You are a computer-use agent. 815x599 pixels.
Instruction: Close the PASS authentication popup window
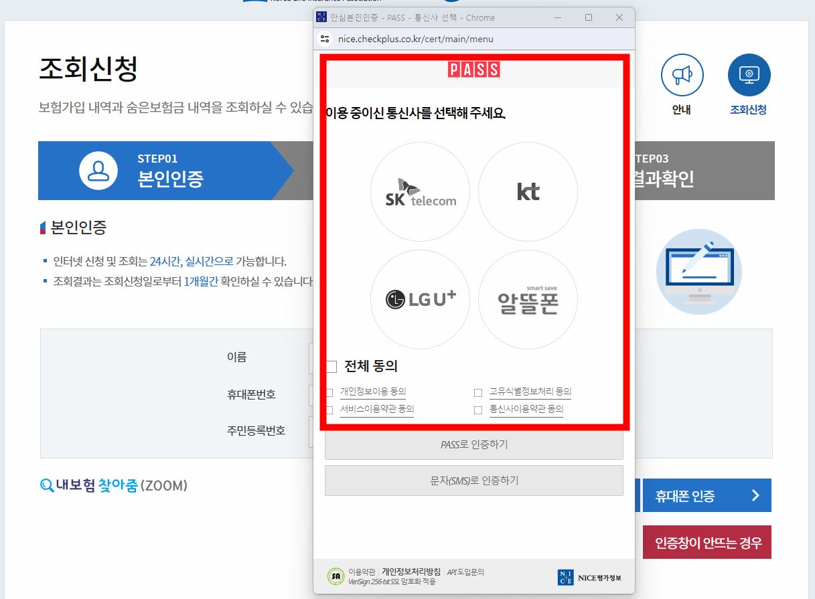pyautogui.click(x=619, y=17)
